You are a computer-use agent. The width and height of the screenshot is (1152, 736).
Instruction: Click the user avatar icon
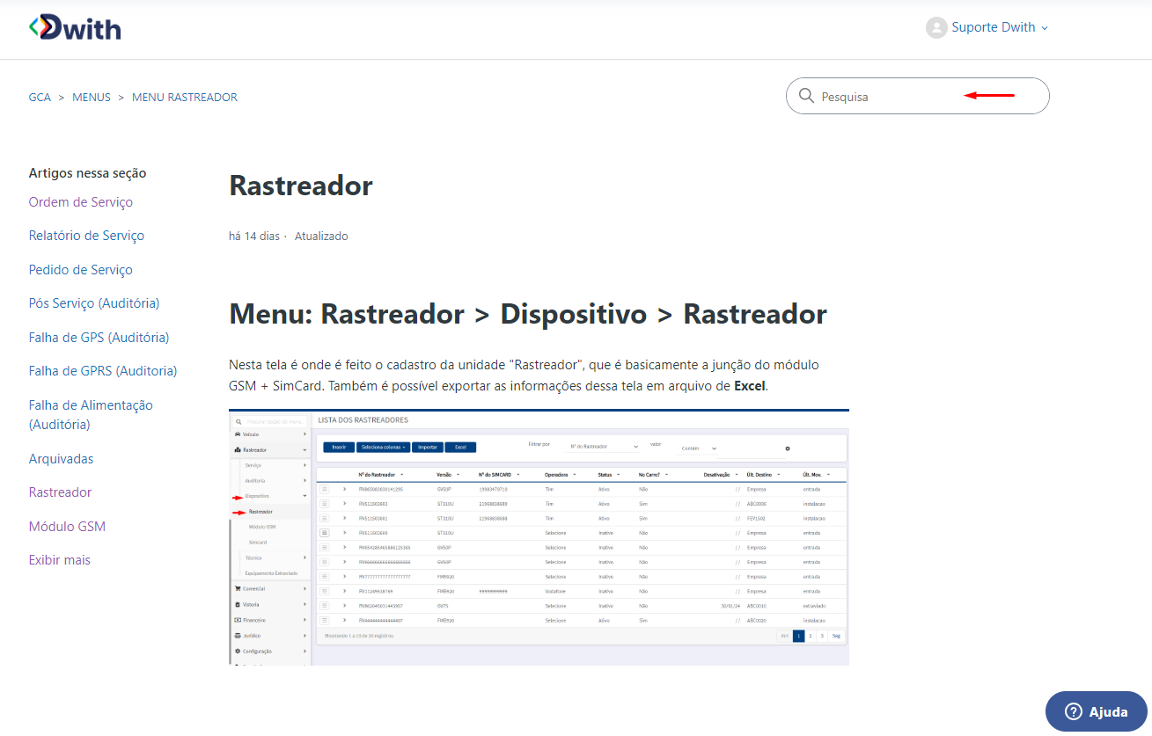click(x=936, y=27)
